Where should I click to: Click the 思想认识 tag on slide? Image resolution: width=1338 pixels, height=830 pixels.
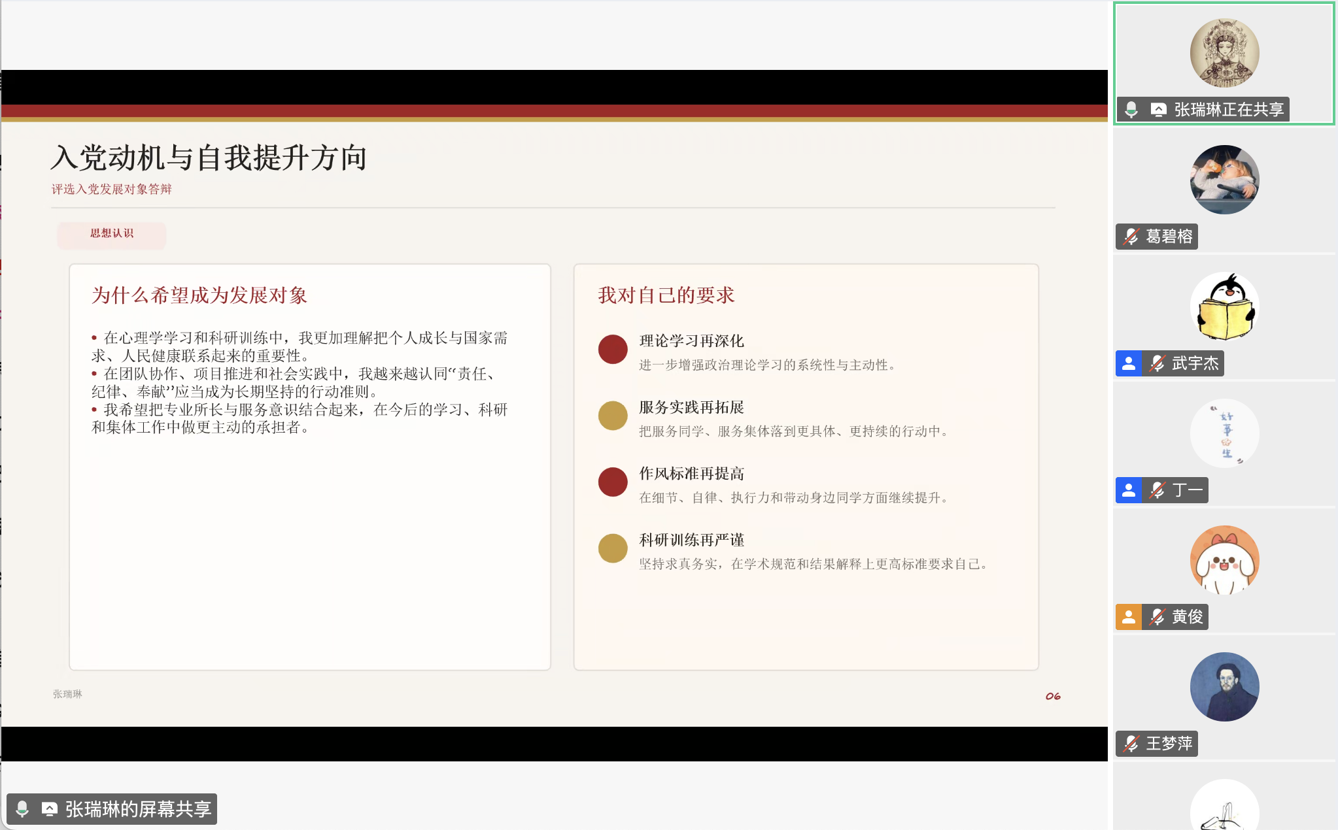tap(112, 233)
